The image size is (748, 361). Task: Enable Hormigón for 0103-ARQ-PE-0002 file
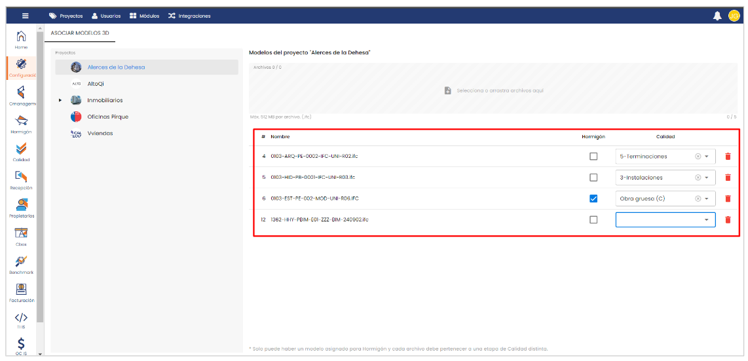click(x=593, y=157)
